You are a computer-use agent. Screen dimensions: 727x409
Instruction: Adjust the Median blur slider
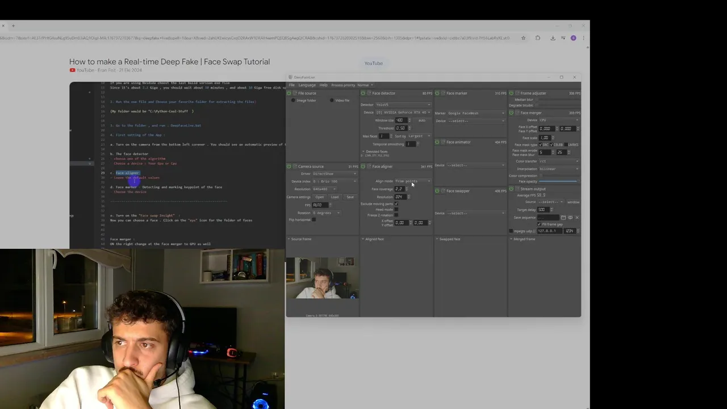pyautogui.click(x=558, y=100)
